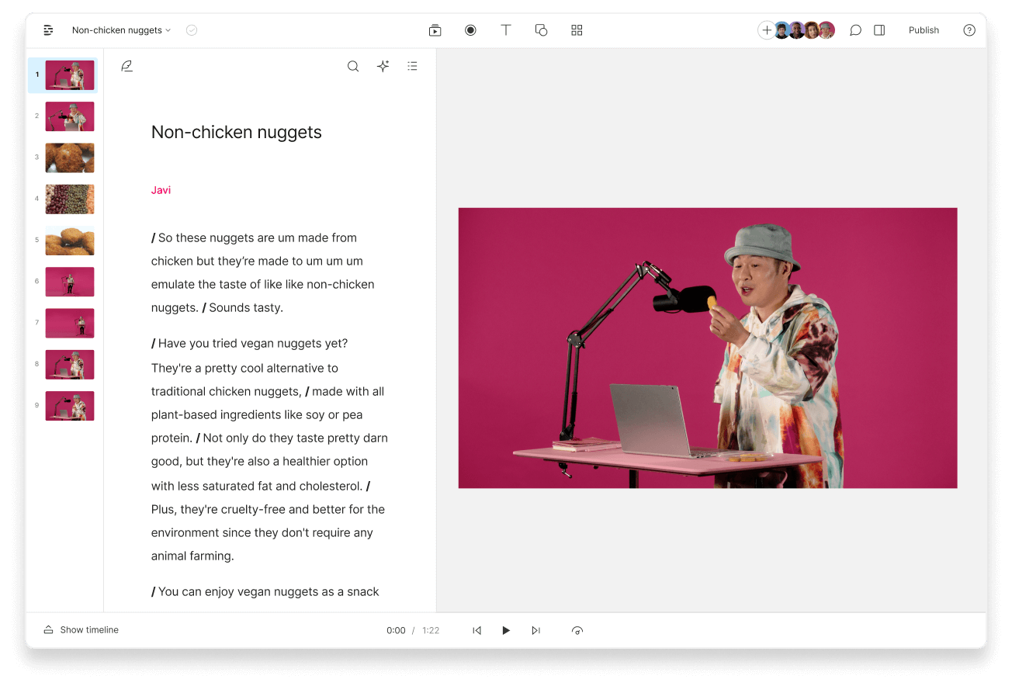
Task: Select the Record tool in the toolbar
Action: click(x=470, y=29)
